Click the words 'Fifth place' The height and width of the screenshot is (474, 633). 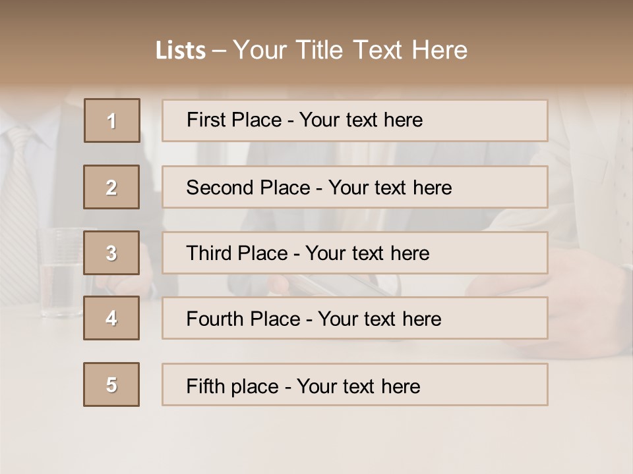coord(233,386)
